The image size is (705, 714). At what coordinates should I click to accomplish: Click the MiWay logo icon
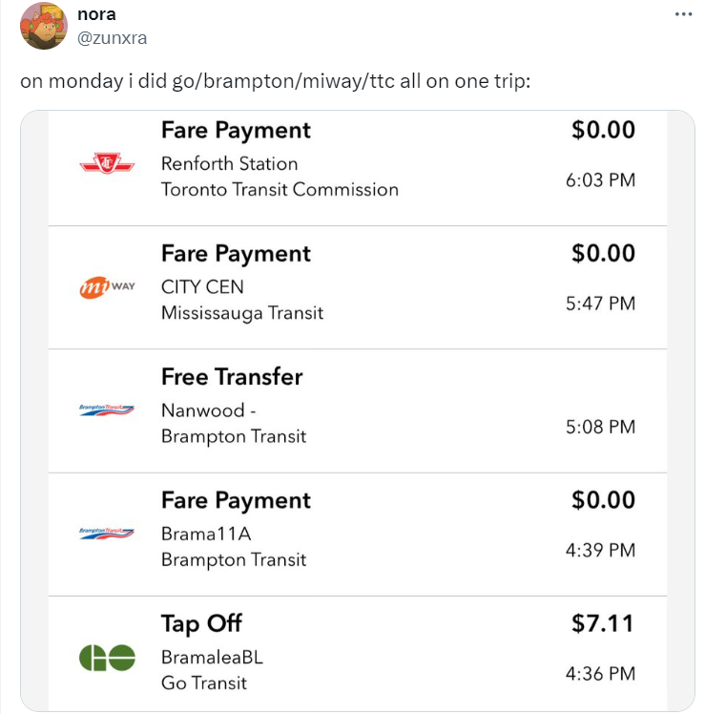coord(106,287)
